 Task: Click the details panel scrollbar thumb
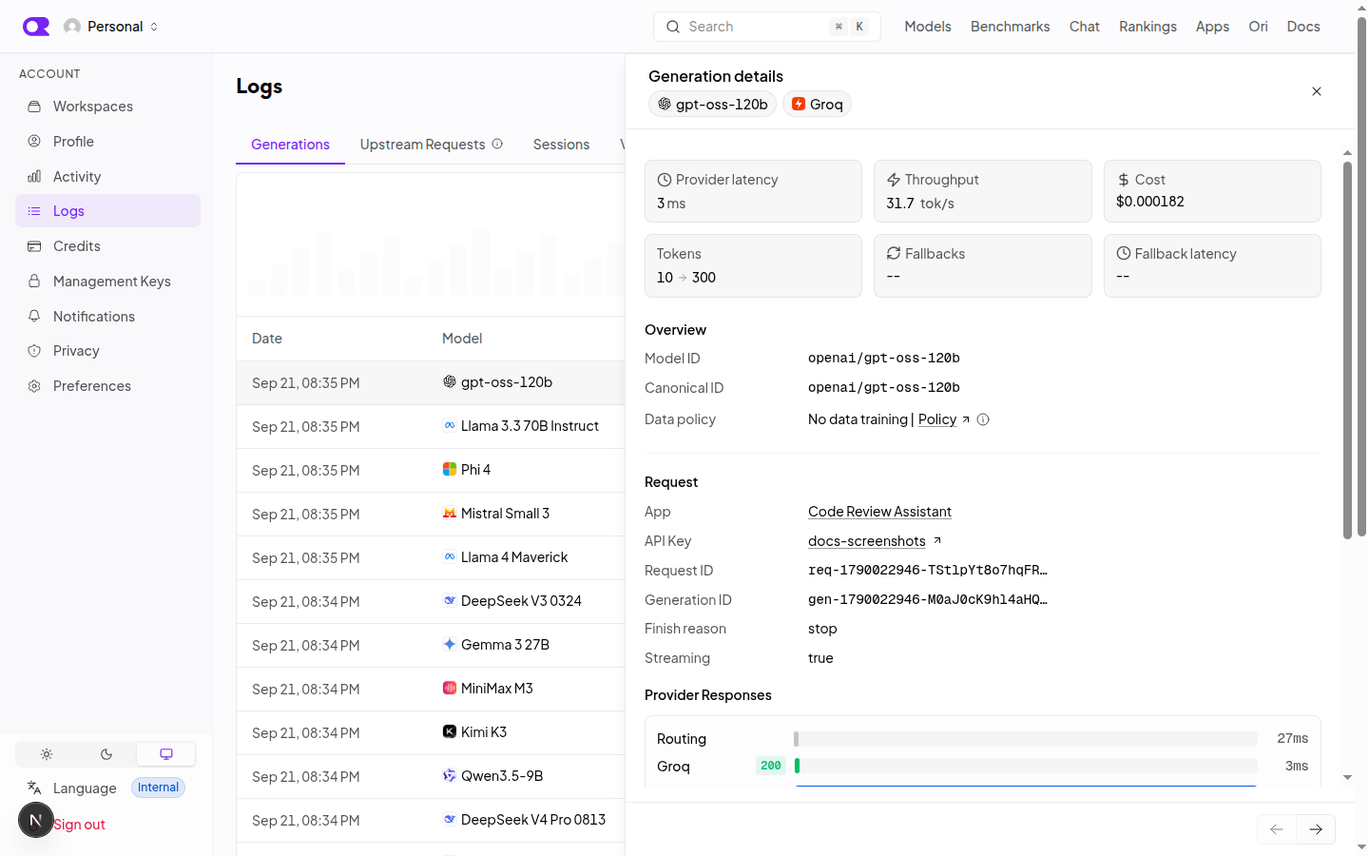1347,350
